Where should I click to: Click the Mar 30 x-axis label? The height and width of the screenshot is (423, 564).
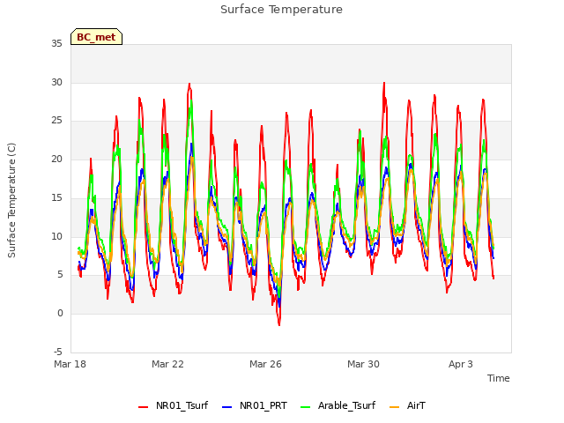coord(363,364)
